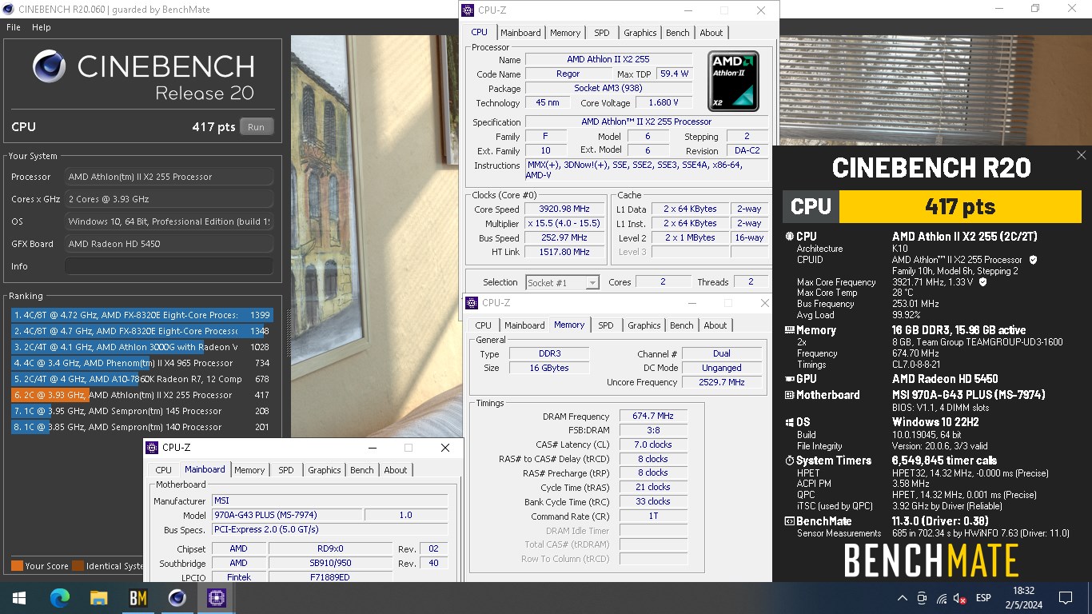Click the Processor field in Your System
Viewport: 1092px width, 614px height.
click(x=169, y=177)
